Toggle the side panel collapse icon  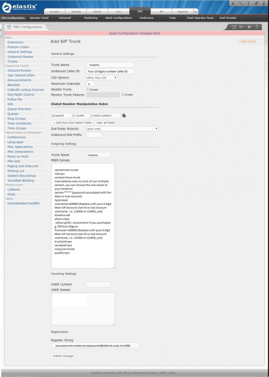(x=241, y=27)
